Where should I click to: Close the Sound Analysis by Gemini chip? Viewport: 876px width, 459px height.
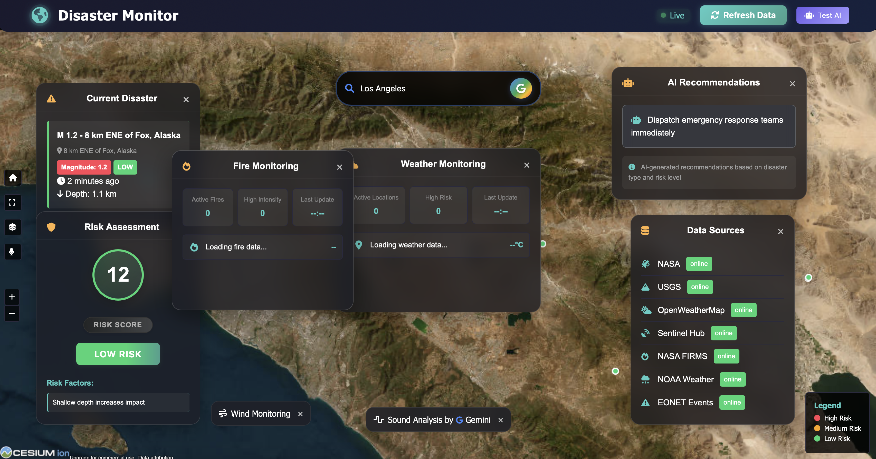click(501, 420)
